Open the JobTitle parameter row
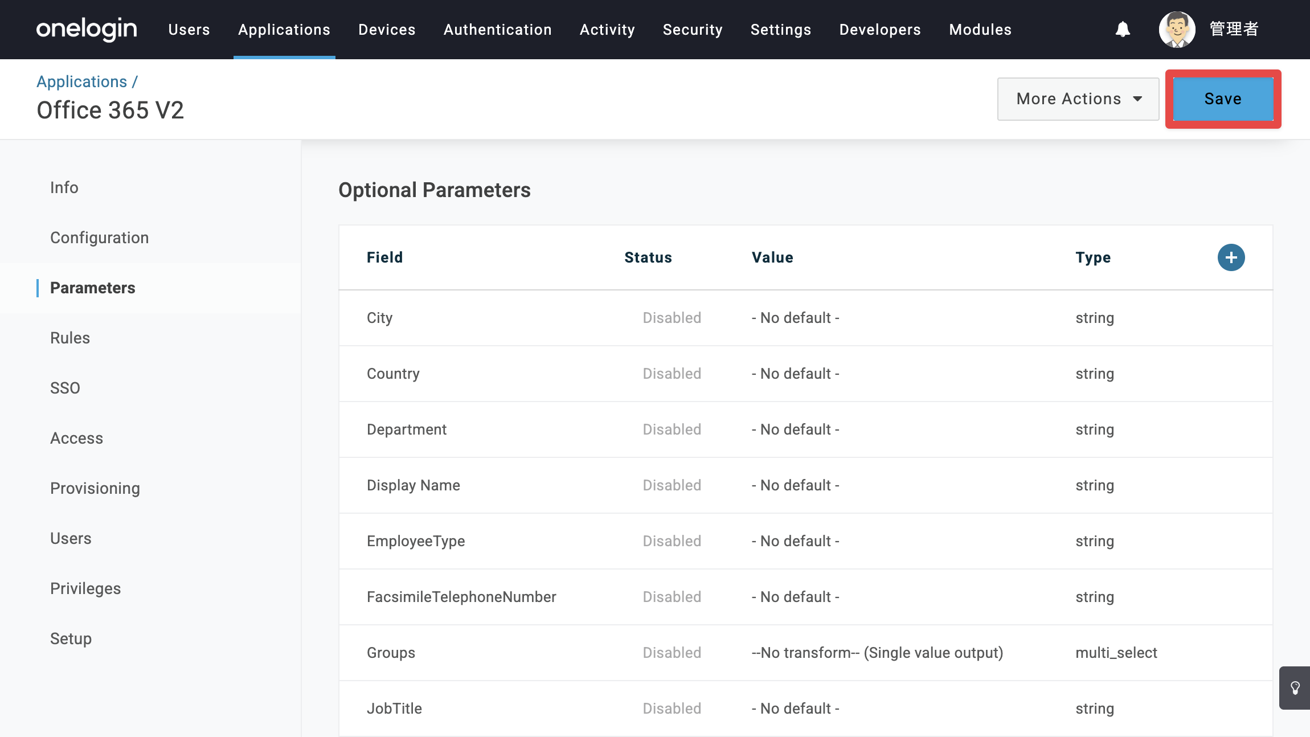Screen dimensions: 1310x737 coord(805,709)
